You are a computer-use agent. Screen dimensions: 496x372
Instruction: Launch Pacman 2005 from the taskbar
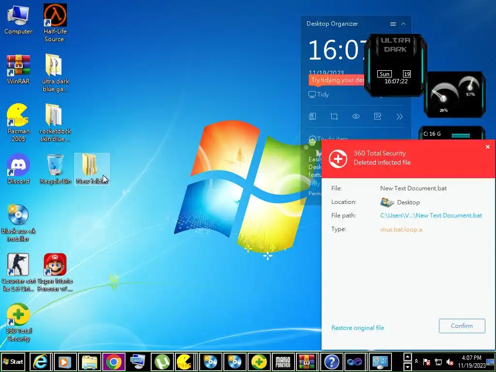[186, 361]
